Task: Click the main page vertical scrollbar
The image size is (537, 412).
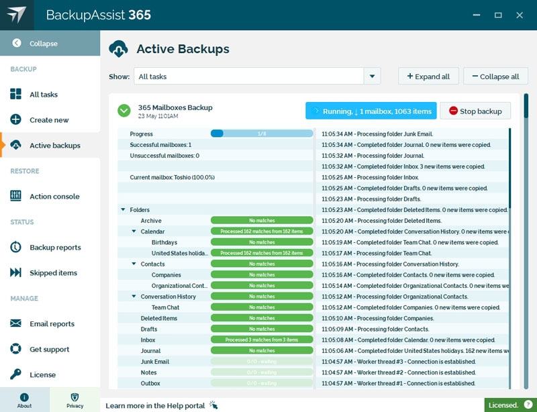Action: pyautogui.click(x=526, y=242)
